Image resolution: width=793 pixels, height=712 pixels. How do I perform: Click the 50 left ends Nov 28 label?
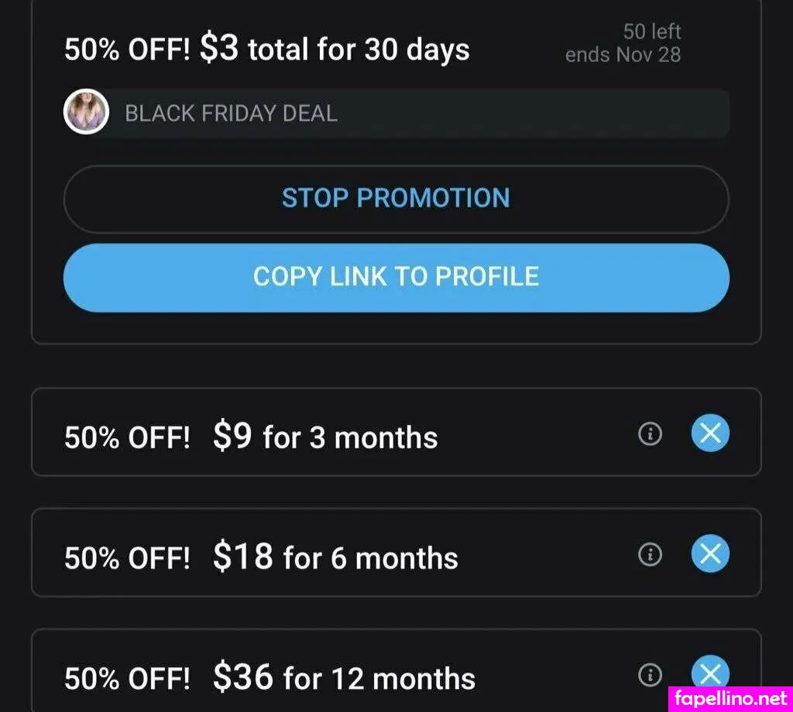(623, 43)
